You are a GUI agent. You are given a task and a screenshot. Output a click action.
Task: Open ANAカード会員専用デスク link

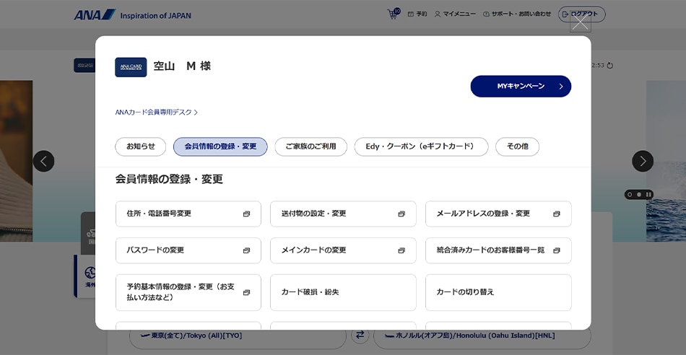[x=156, y=113]
